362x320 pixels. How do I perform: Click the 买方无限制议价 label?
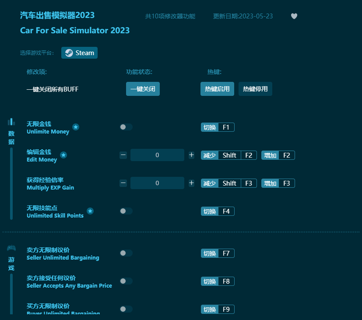point(48,306)
